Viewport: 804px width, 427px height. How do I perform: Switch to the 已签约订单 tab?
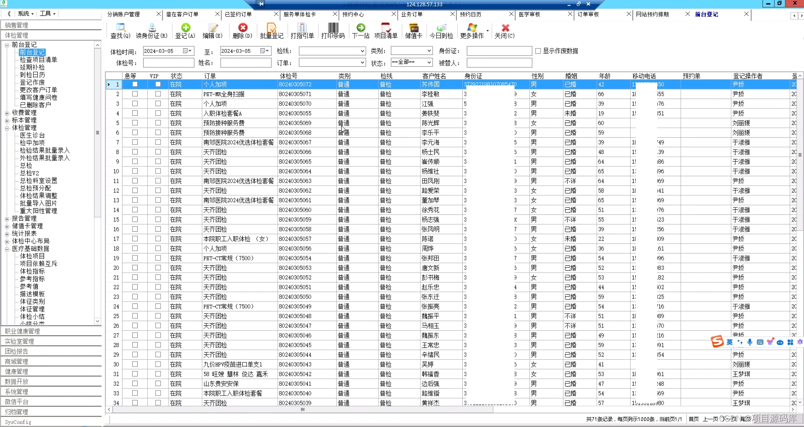click(x=238, y=14)
